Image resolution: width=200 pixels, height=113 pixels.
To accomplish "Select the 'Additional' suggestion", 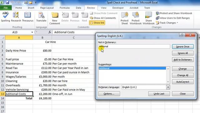I will pos(132,68).
